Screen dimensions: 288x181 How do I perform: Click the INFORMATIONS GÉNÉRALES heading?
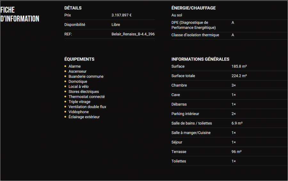click(200, 59)
